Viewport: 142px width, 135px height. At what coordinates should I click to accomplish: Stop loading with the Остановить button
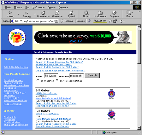click(x=43, y=14)
